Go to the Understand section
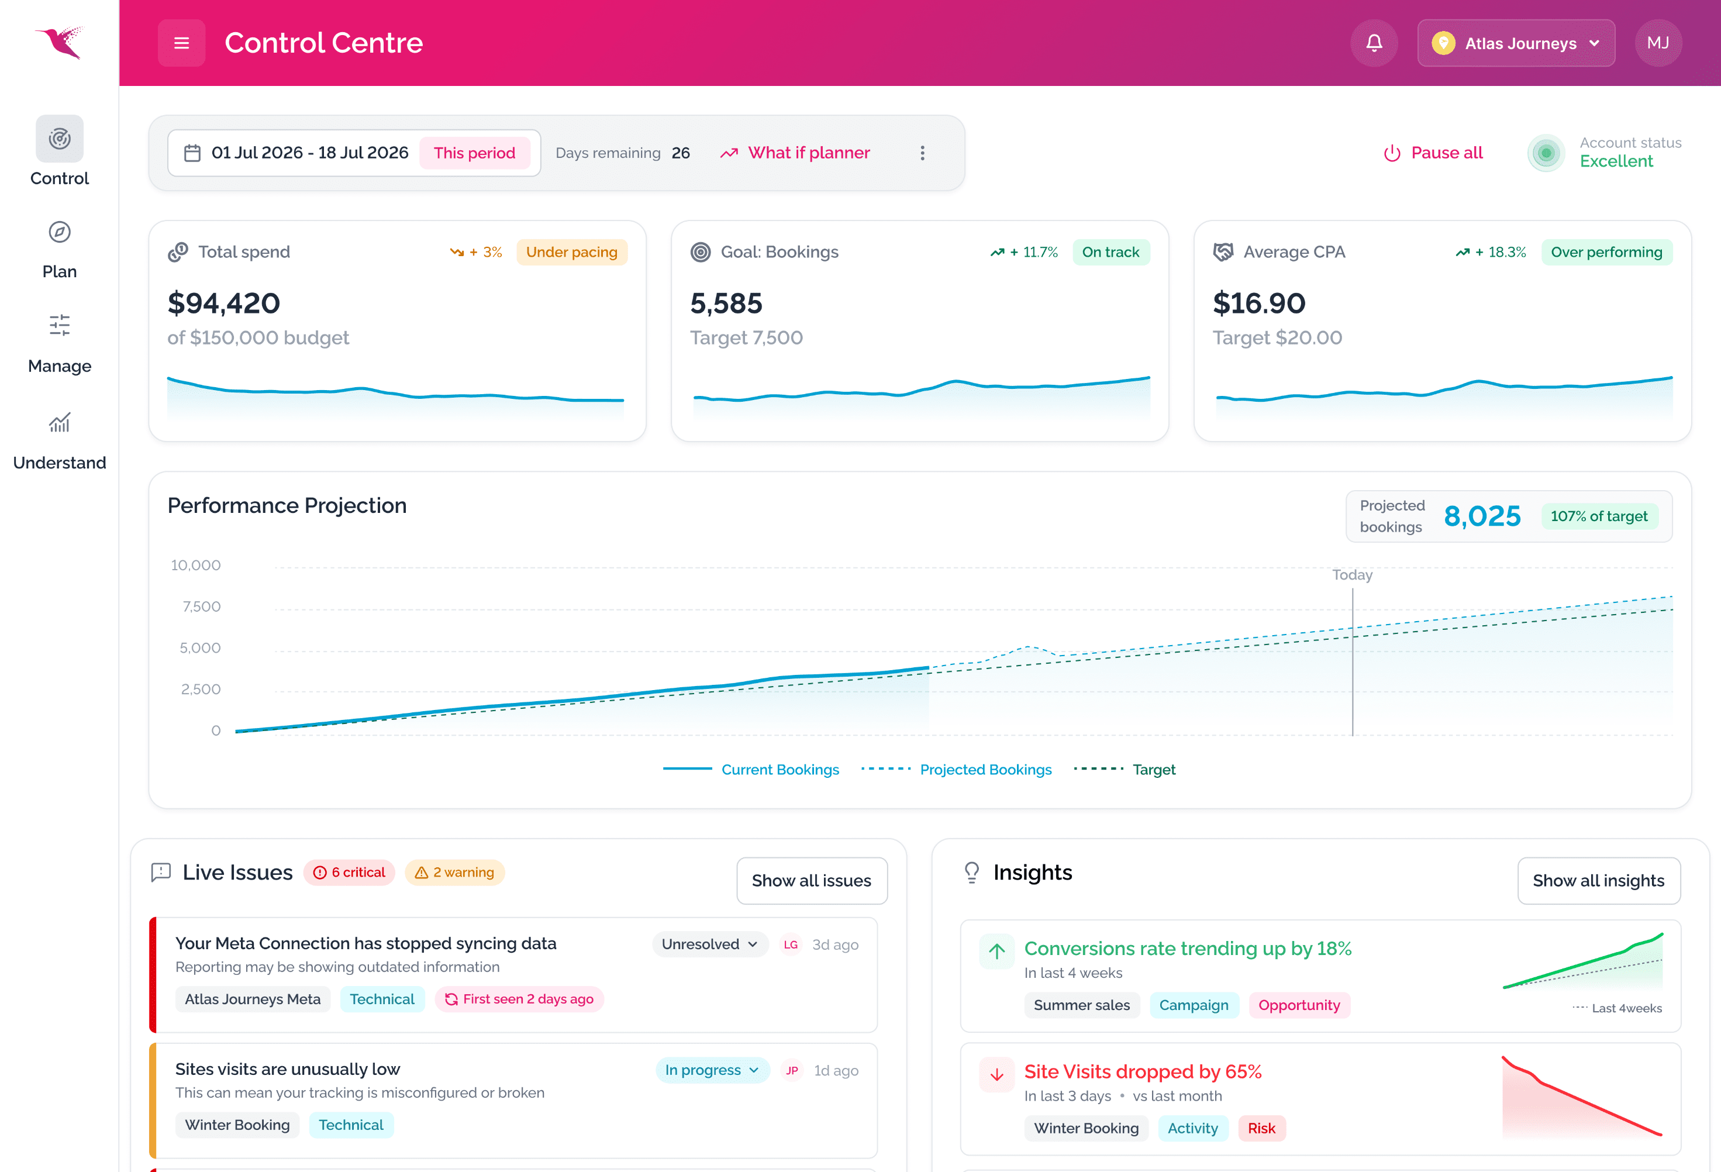1721x1172 pixels. point(59,442)
